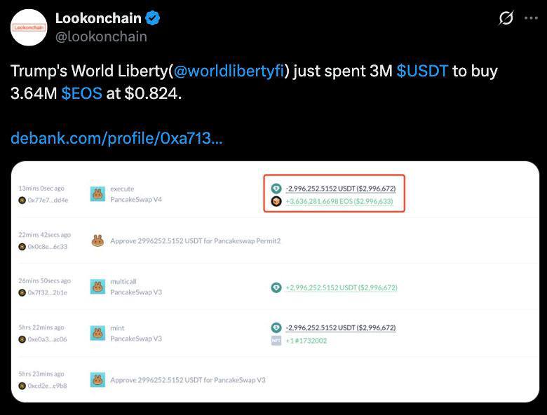Click the EOS token icon

pos(276,201)
